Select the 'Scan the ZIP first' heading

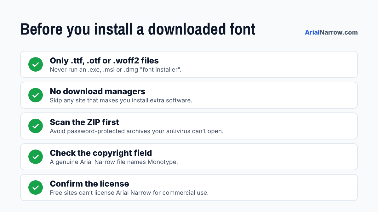point(84,122)
